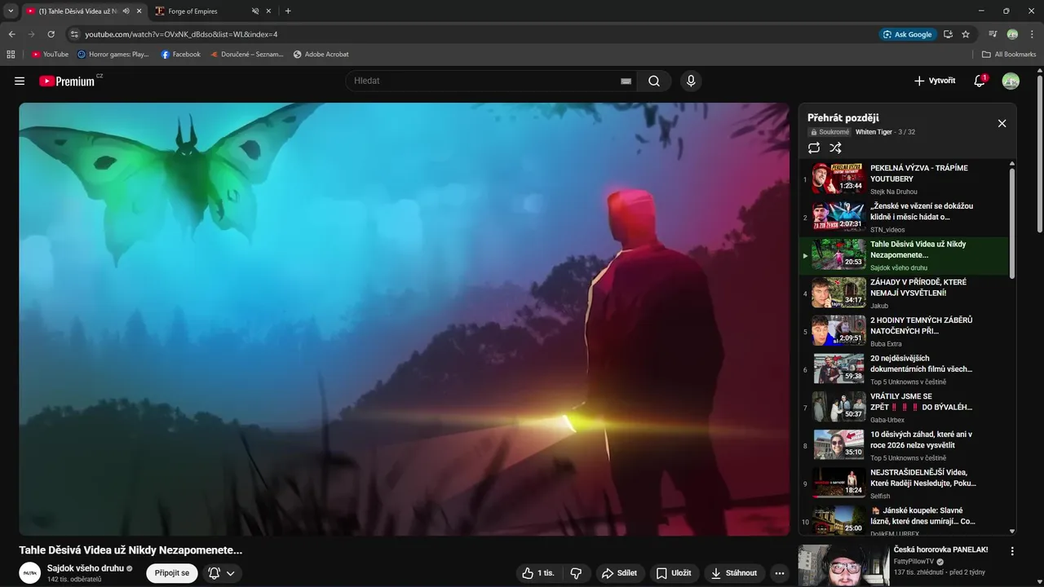Play 10 děsivých záhad playlist video
1044x587 pixels.
pos(905,445)
